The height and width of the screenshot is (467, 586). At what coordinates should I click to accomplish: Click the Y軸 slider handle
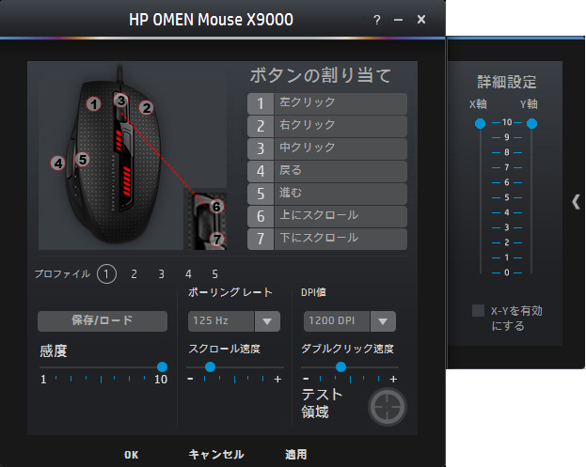[531, 123]
